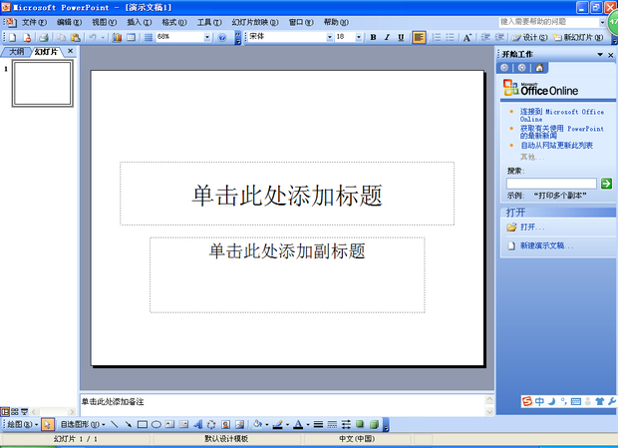The width and height of the screenshot is (618, 448).
Task: Toggle Italic formatting
Action: pos(387,38)
